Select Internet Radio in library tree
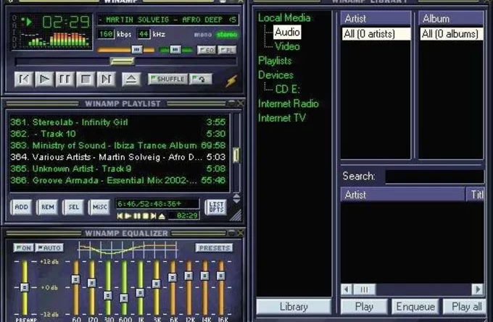Screen dimensions: 493x322 coord(289,103)
